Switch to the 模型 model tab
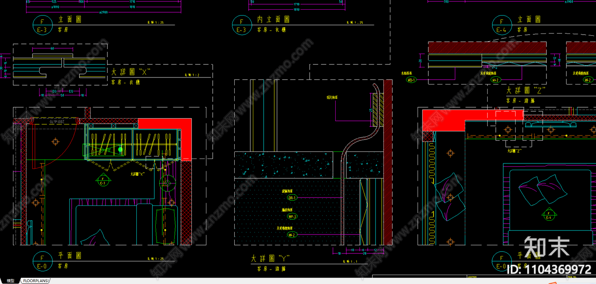Screen dimensions: 596x284 click(10, 281)
